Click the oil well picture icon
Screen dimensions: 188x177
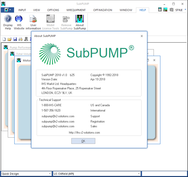tap(165, 10)
